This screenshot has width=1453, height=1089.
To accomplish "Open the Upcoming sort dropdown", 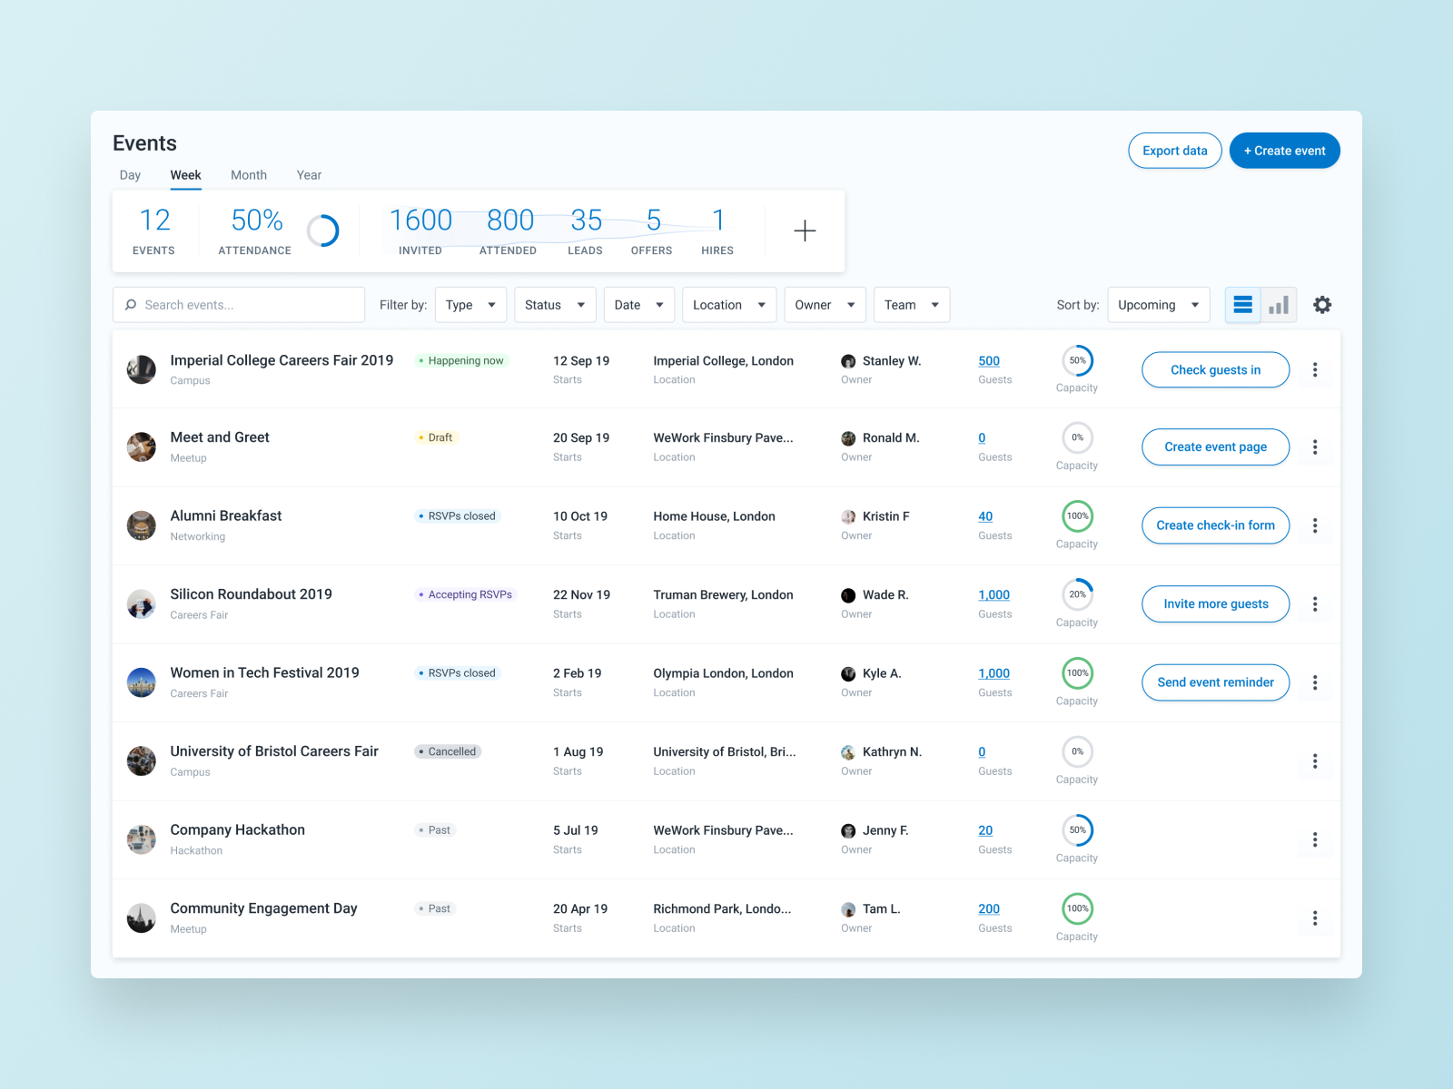I will point(1158,304).
